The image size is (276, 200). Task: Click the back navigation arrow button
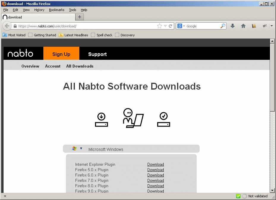7,26
